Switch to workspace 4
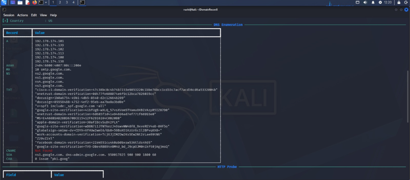Image resolution: width=410 pixels, height=180 pixels. (74, 2)
